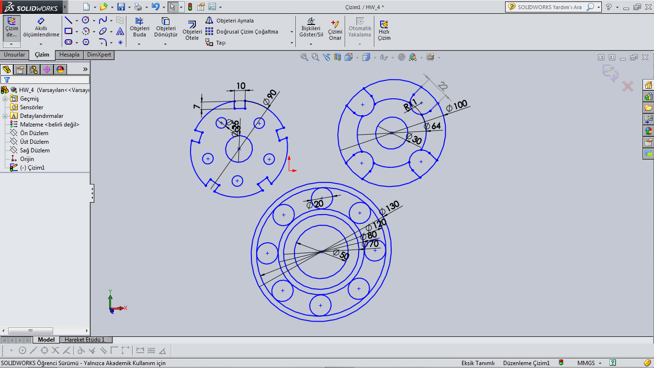Toggle quadrant snap in bottom toolbar
This screenshot has height=368, width=654.
pyautogui.click(x=45, y=350)
